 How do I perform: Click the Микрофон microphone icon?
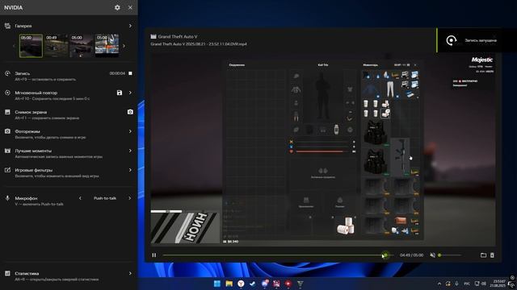coord(7,198)
